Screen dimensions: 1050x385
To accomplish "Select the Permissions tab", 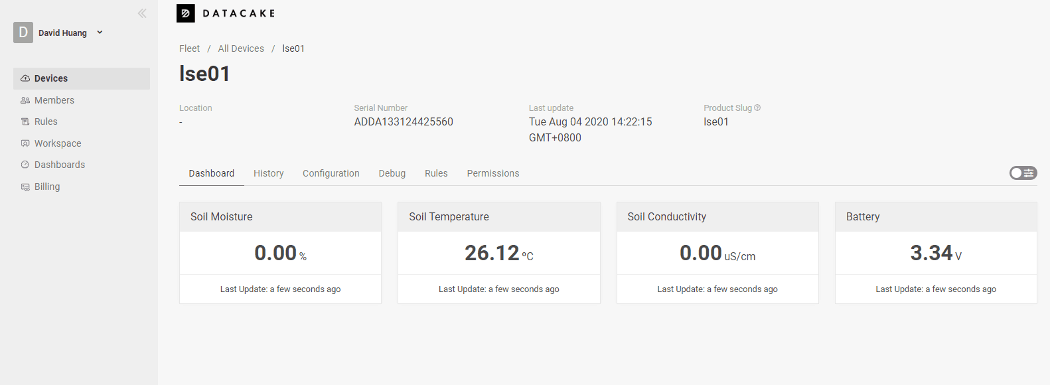I will 493,173.
